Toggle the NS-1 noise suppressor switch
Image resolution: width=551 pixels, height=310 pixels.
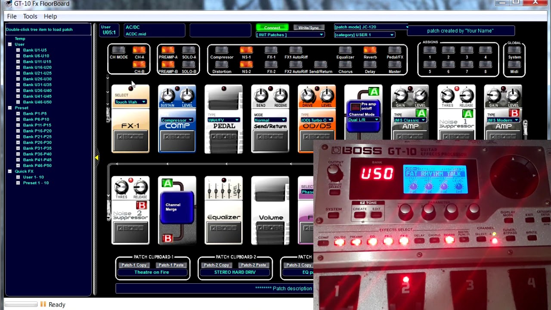[x=246, y=50]
